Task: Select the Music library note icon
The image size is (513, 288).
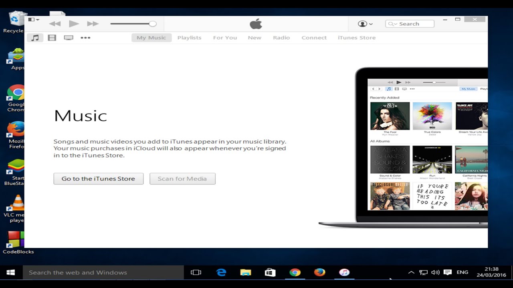Action: [35, 38]
